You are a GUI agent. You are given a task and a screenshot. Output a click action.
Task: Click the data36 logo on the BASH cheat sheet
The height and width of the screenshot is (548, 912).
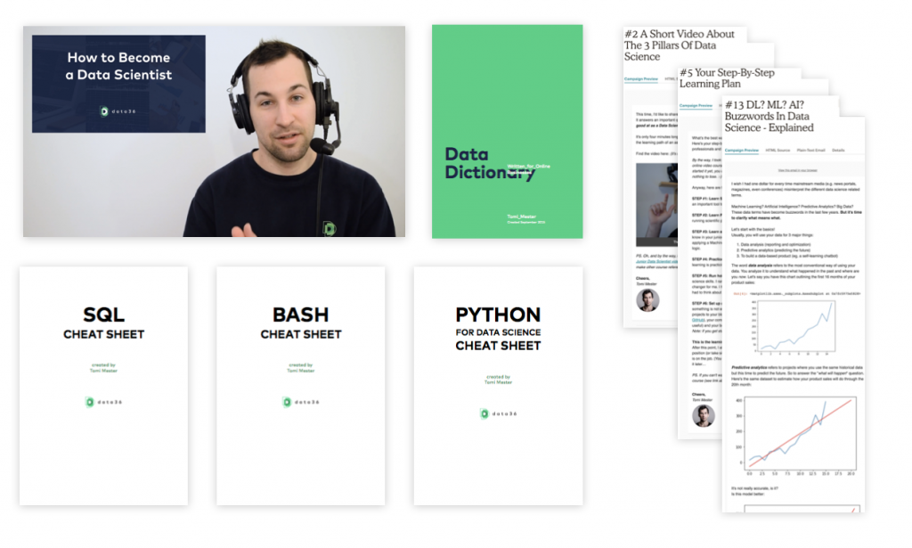(x=301, y=402)
